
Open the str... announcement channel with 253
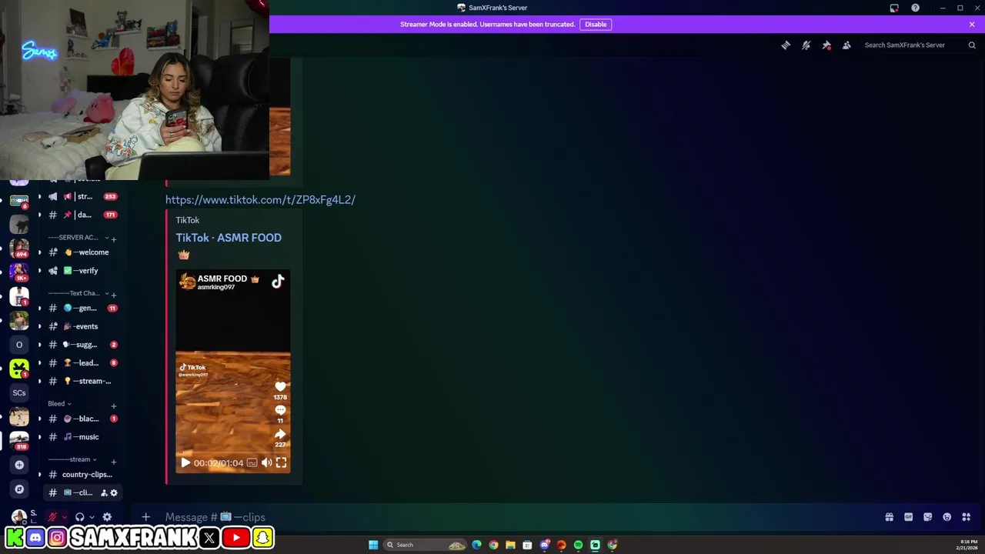point(81,196)
